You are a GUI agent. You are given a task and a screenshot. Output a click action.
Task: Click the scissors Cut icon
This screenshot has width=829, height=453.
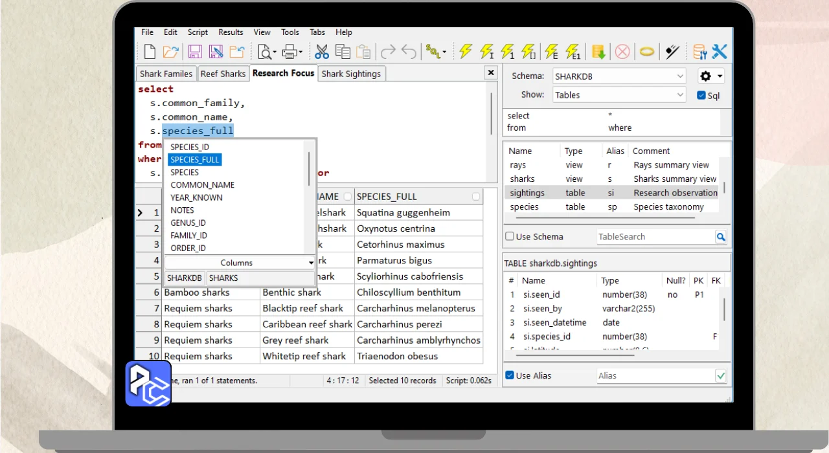tap(322, 52)
